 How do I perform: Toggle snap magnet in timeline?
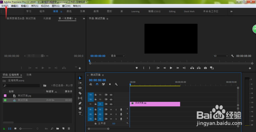point(97,84)
